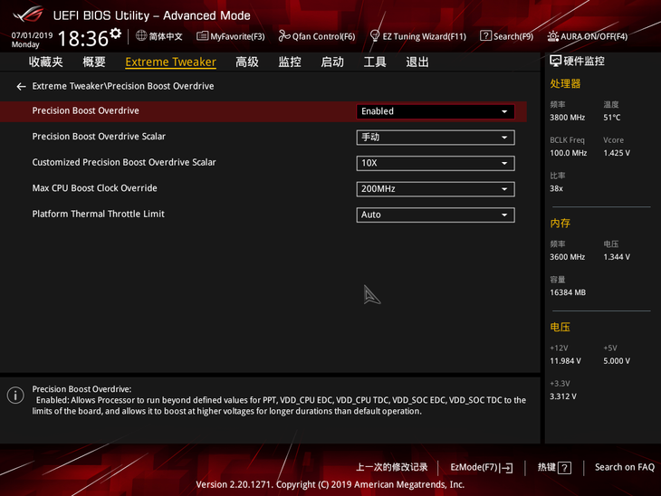
Task: Click the 1.425 V Vcore value
Action: 617,153
